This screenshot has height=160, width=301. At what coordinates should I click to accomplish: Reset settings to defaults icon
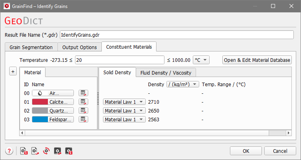tap(46, 151)
